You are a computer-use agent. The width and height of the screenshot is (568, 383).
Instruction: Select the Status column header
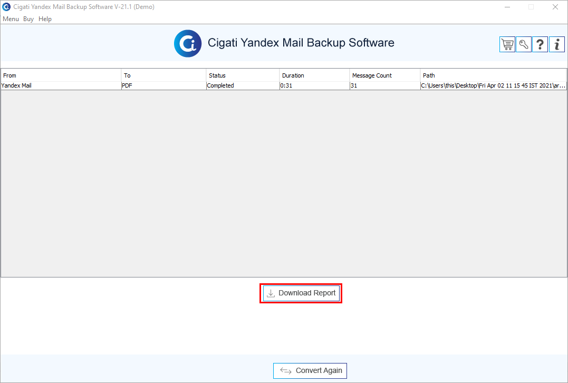point(243,75)
